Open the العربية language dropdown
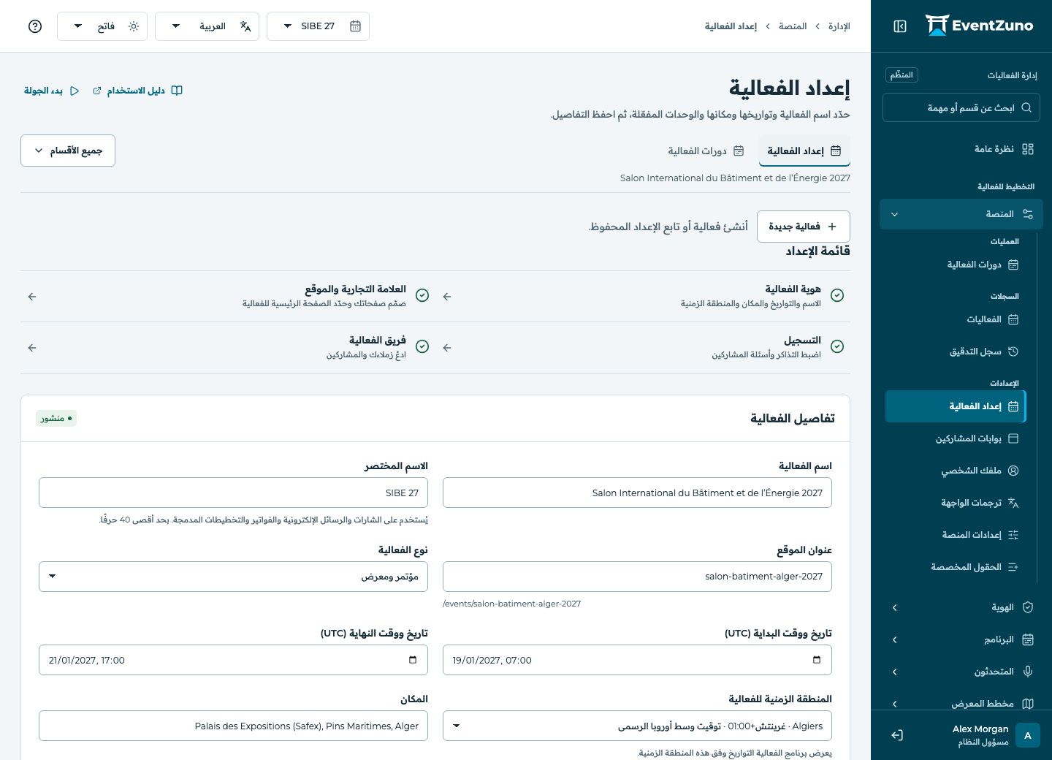Image resolution: width=1052 pixels, height=760 pixels. click(x=207, y=26)
